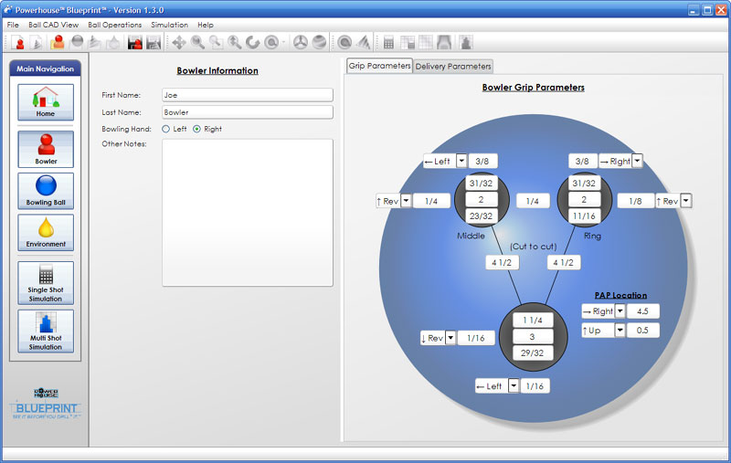The width and height of the screenshot is (731, 463).
Task: Select the pan four-arrow tool
Action: coord(178,42)
